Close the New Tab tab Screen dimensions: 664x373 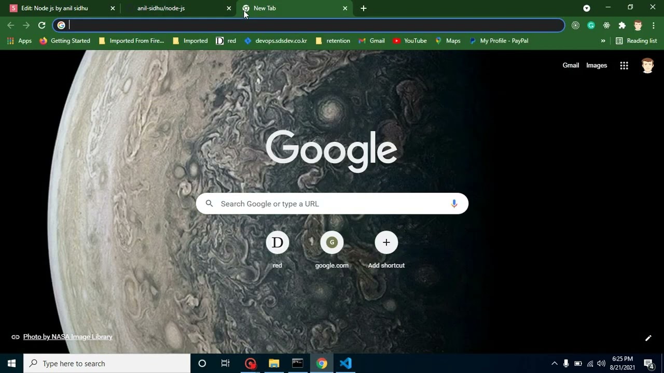coord(345,8)
